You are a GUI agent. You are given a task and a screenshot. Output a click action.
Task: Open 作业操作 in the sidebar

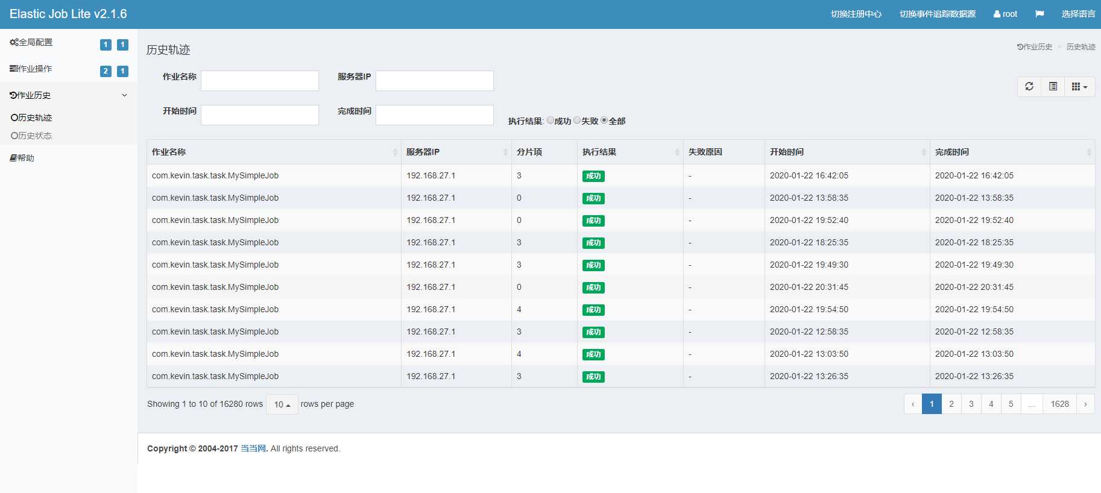[31, 69]
